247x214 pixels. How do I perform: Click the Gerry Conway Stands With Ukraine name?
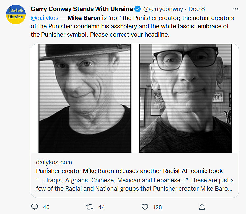coord(82,9)
